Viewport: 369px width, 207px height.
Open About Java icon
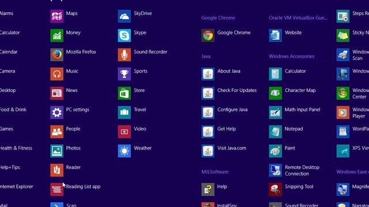tap(208, 74)
